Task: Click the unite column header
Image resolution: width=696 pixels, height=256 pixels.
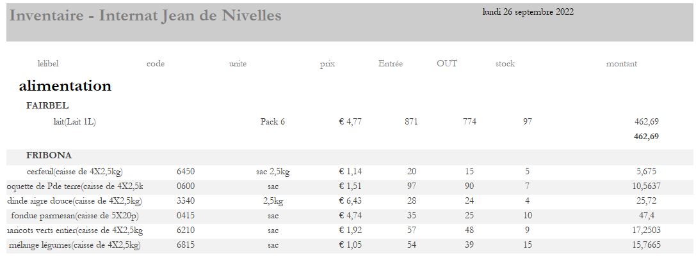Action: (x=238, y=63)
